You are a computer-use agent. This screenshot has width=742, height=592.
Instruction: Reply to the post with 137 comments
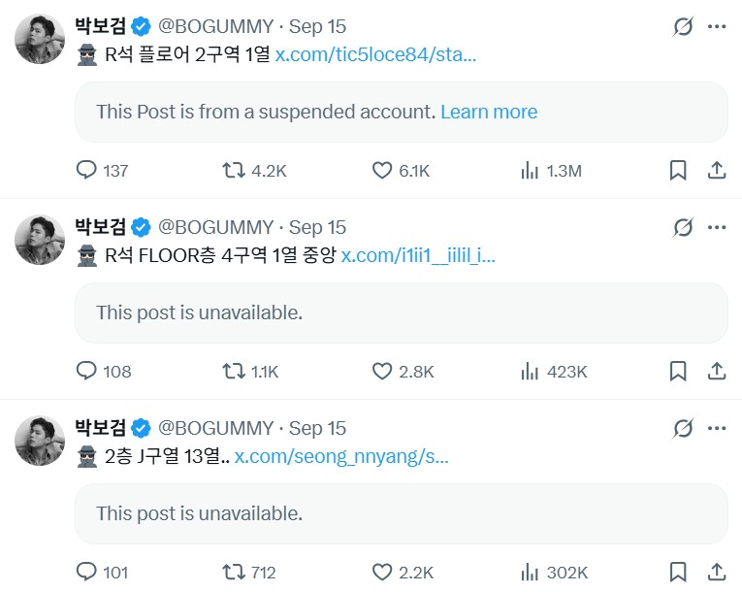[87, 171]
